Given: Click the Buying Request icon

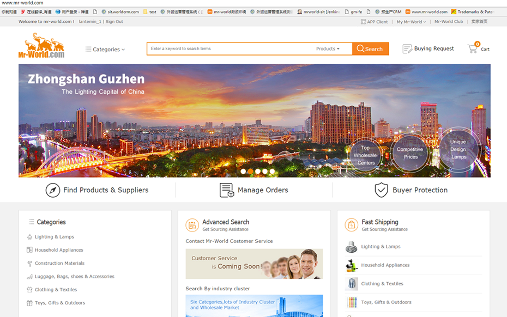Looking at the screenshot, I should click(x=407, y=49).
